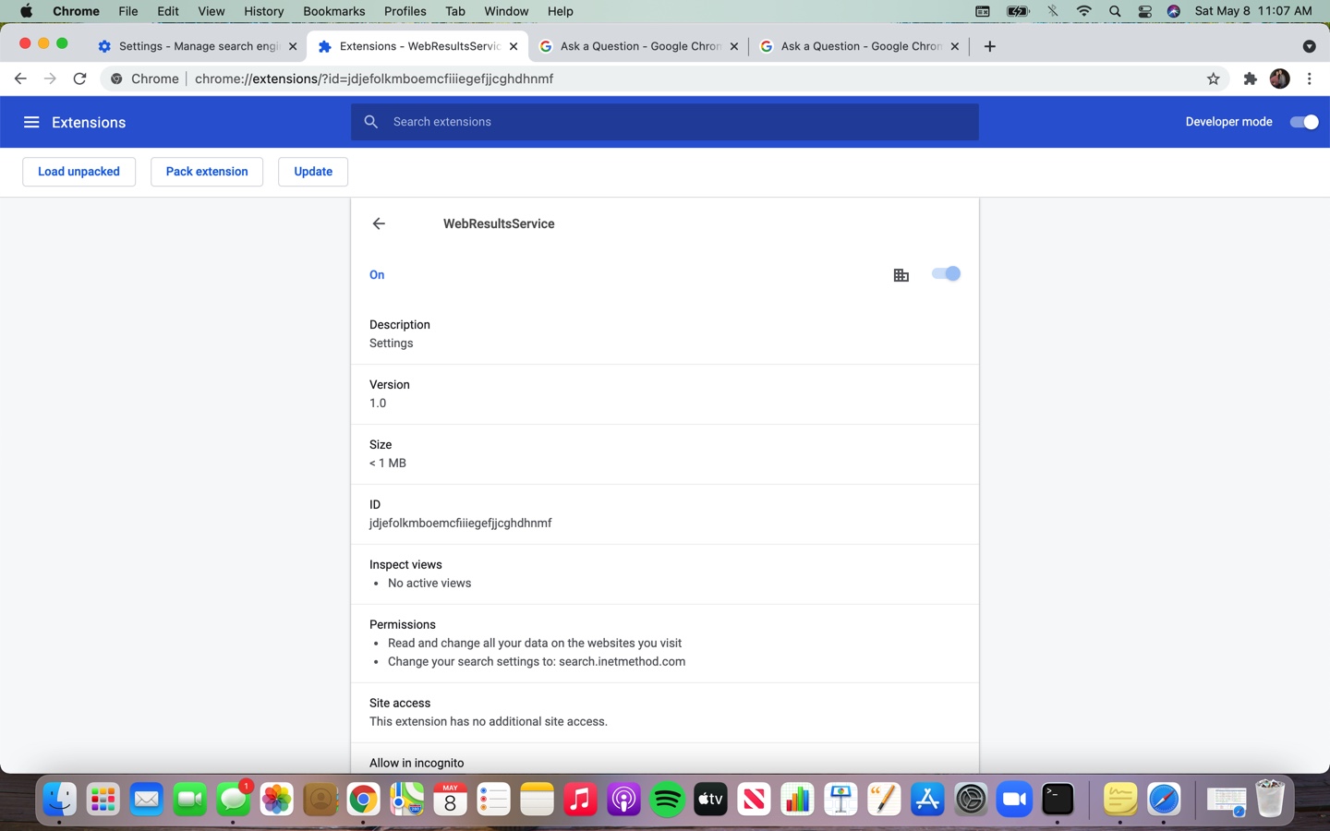Open the Extensions hamburger menu
Screen dimensions: 1330x831
tap(31, 122)
